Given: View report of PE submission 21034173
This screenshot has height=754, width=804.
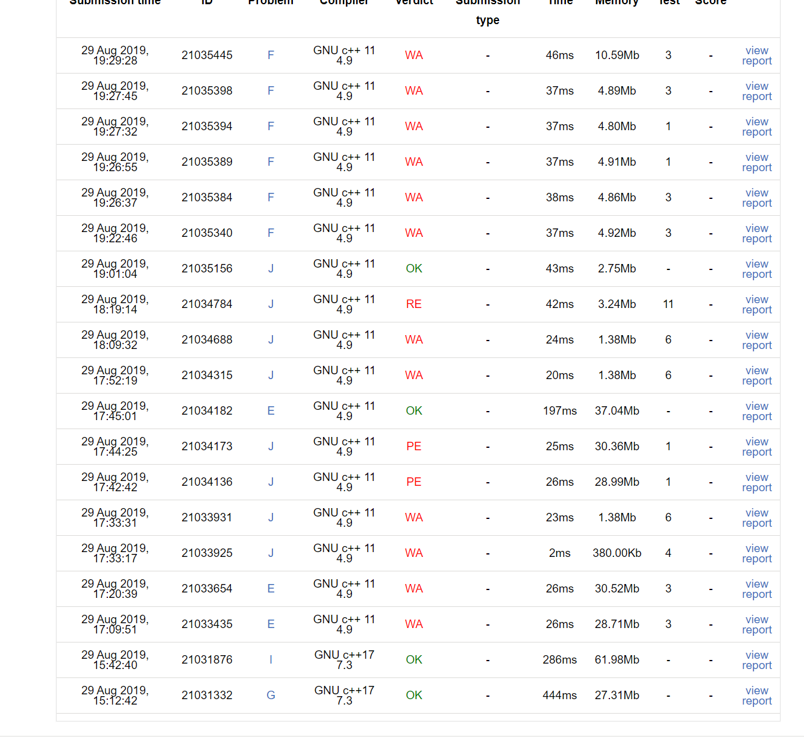Looking at the screenshot, I should 756,447.
